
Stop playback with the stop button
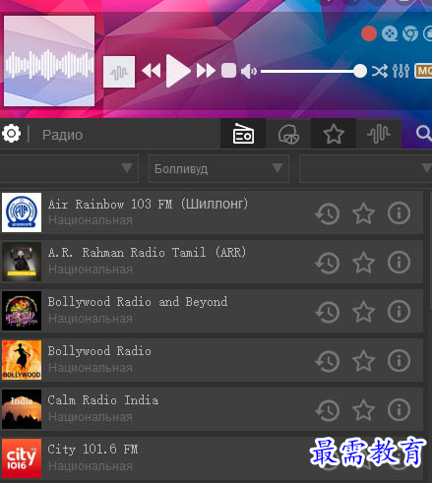[228, 71]
